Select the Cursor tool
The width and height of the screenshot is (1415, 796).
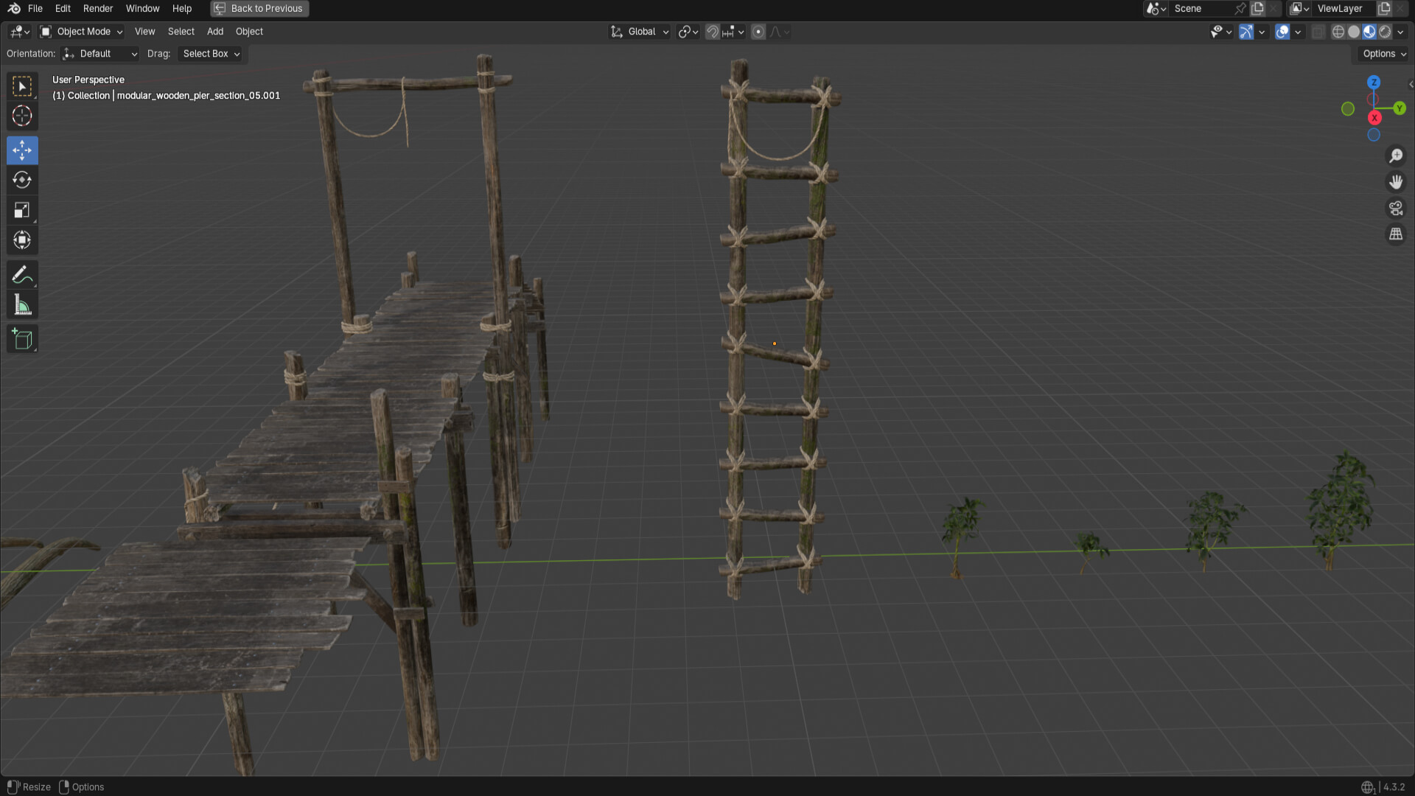point(22,116)
